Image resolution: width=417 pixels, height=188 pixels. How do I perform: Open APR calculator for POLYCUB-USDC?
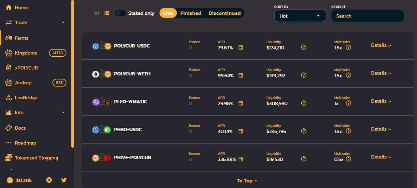pyautogui.click(x=241, y=48)
